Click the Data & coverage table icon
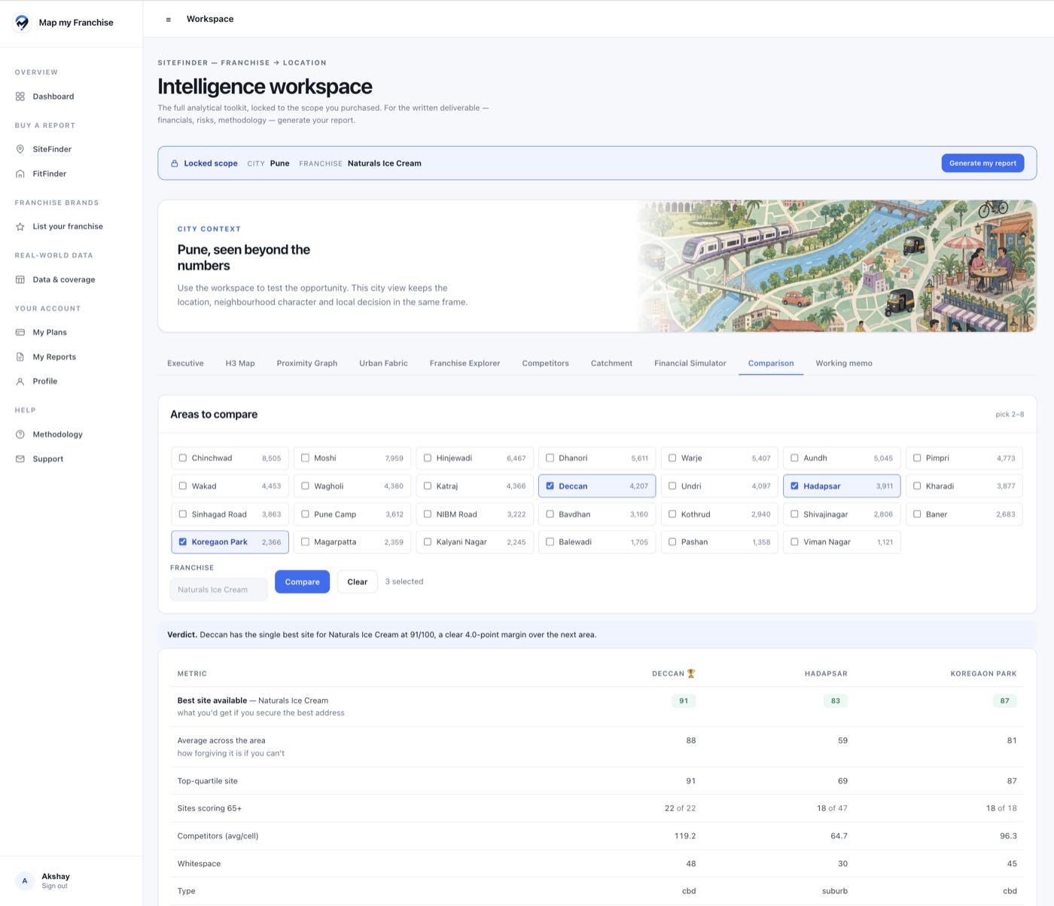The image size is (1054, 906). coord(20,279)
